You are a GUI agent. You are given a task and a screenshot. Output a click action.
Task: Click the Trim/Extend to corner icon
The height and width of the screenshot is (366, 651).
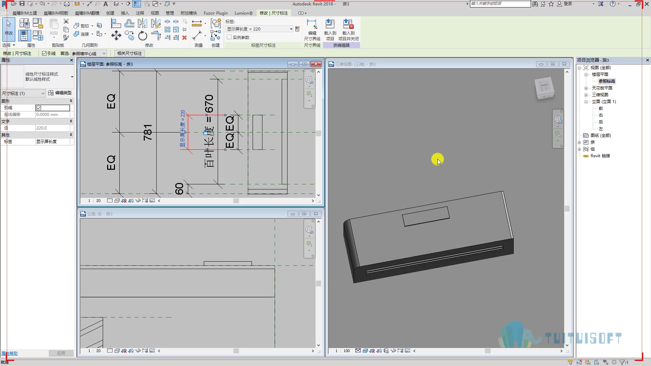click(156, 36)
